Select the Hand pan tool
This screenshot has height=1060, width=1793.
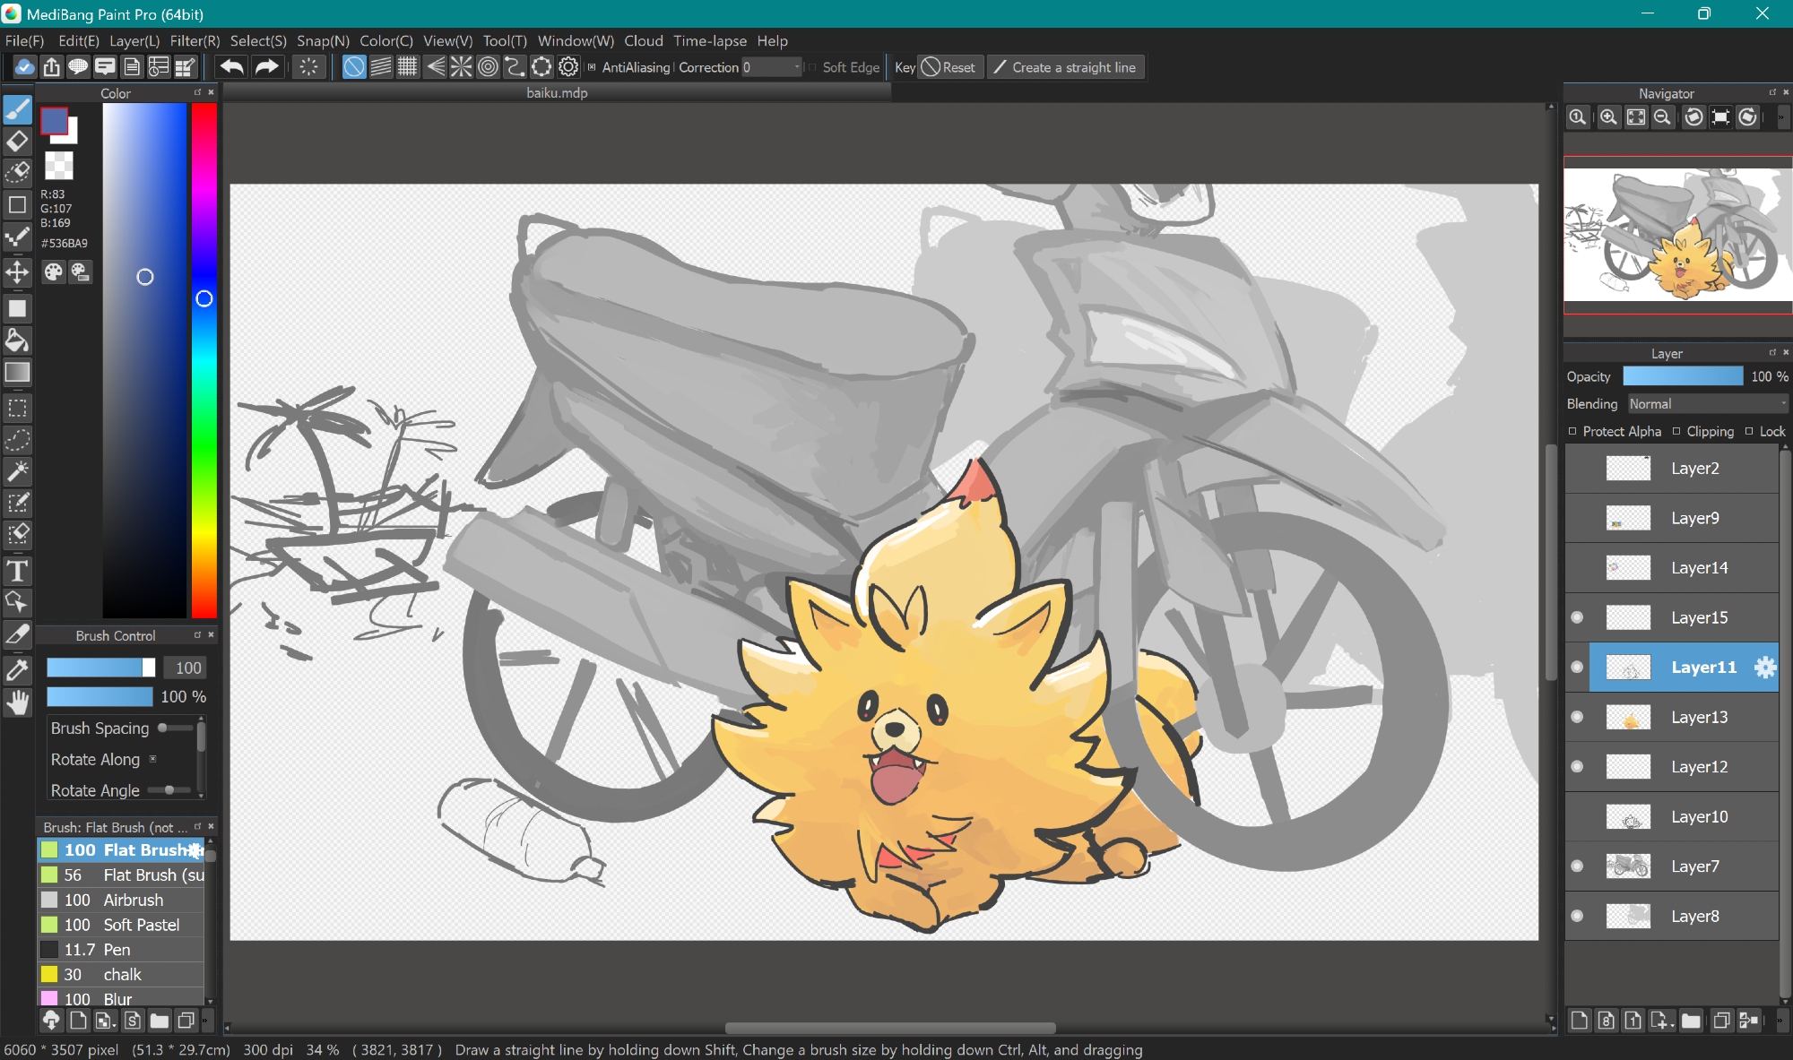(x=17, y=703)
